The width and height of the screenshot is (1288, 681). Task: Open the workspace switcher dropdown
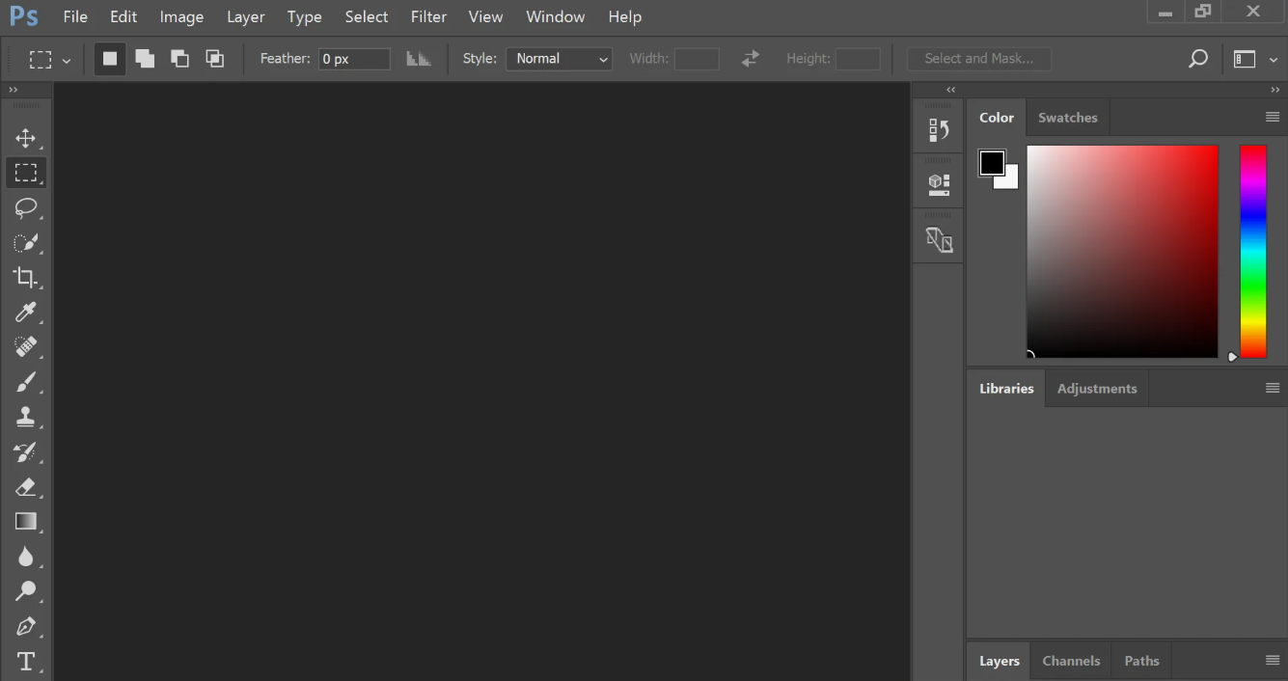pyautogui.click(x=1255, y=59)
